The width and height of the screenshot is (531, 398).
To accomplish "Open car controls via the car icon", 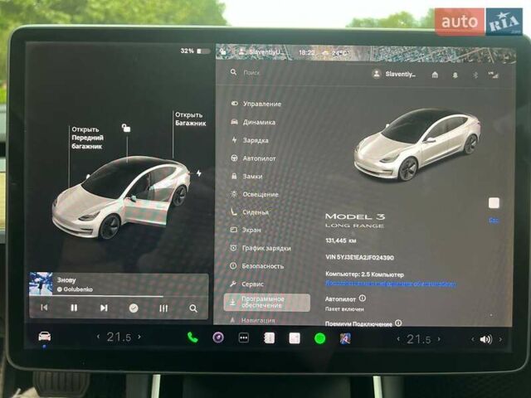I will click(44, 337).
